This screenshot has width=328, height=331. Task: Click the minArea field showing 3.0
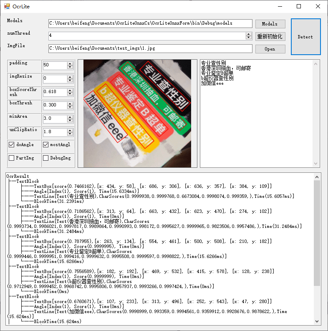(55, 119)
